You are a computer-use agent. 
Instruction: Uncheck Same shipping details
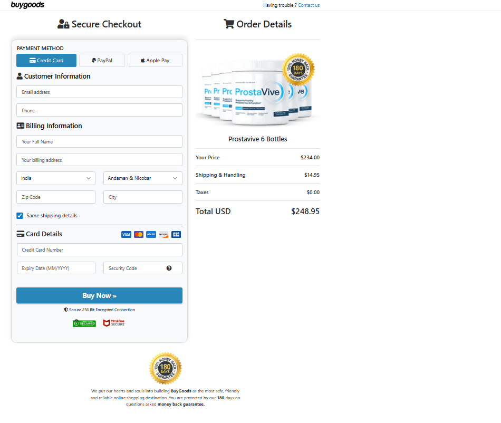tap(20, 215)
